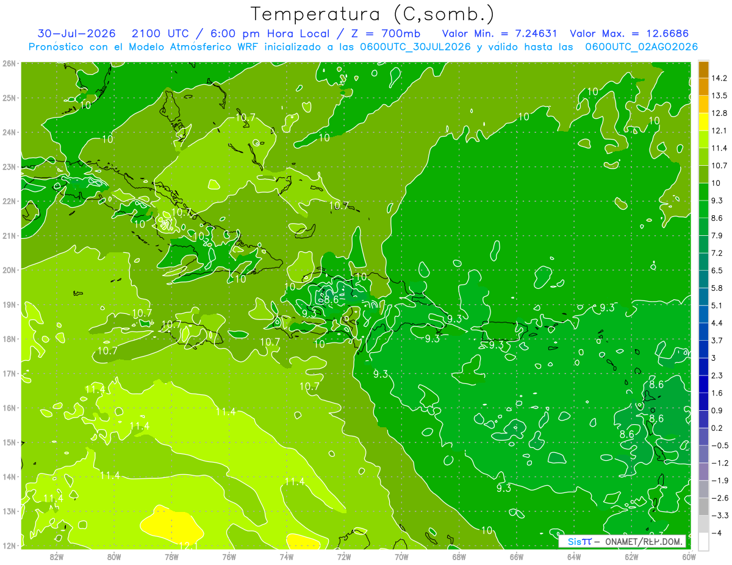Image resolution: width=732 pixels, height=565 pixels.
Task: Pick the yellow legend swatch between 12.1 and 12.8
Action: 703,123
